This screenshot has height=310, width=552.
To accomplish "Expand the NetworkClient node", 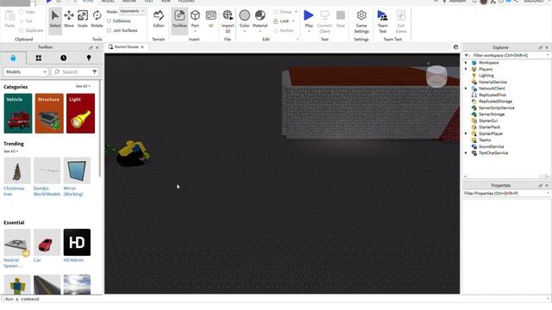I will tap(466, 89).
